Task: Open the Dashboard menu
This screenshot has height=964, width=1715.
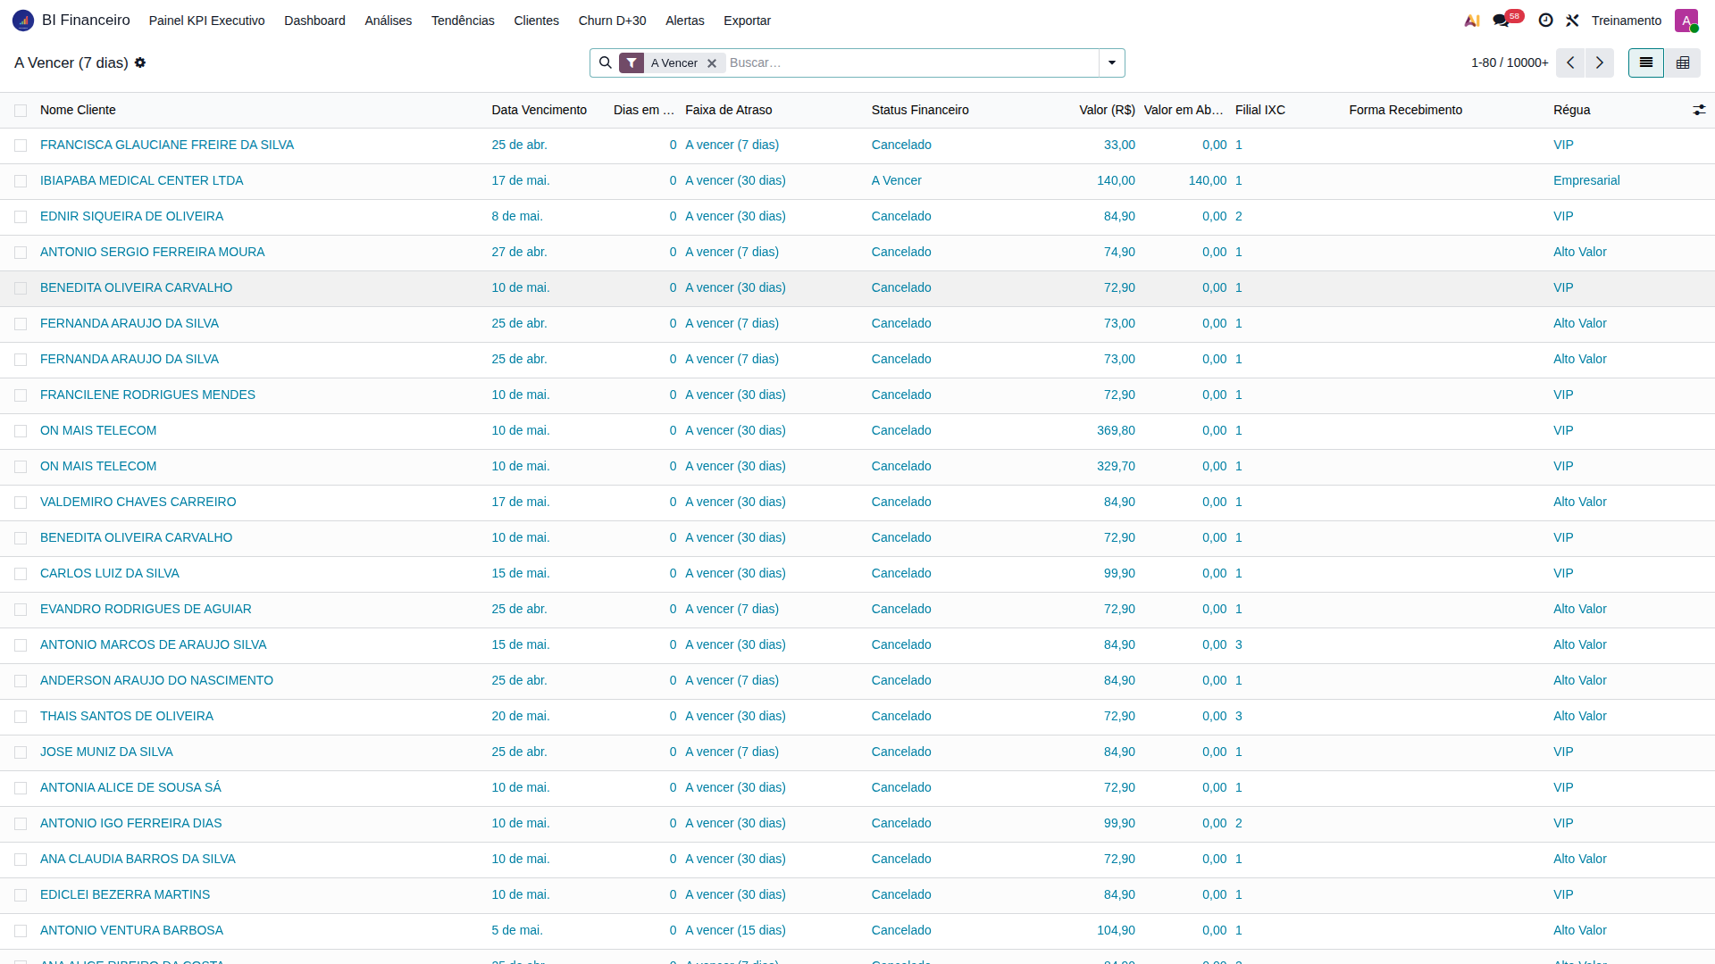Action: tap(314, 21)
